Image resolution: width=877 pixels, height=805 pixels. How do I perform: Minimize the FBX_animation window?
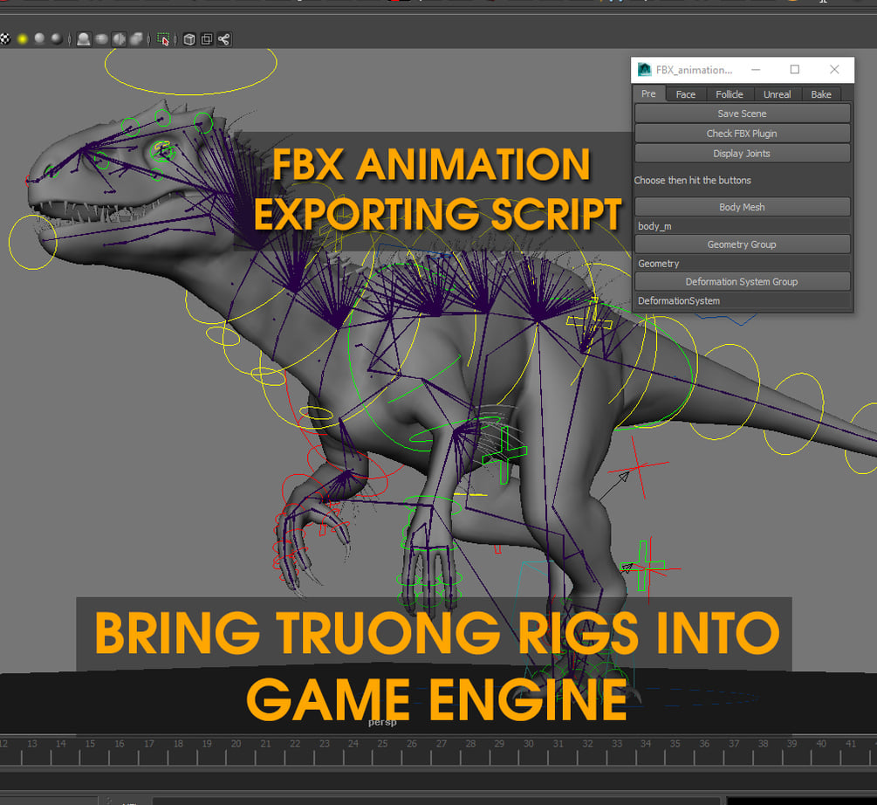point(756,69)
